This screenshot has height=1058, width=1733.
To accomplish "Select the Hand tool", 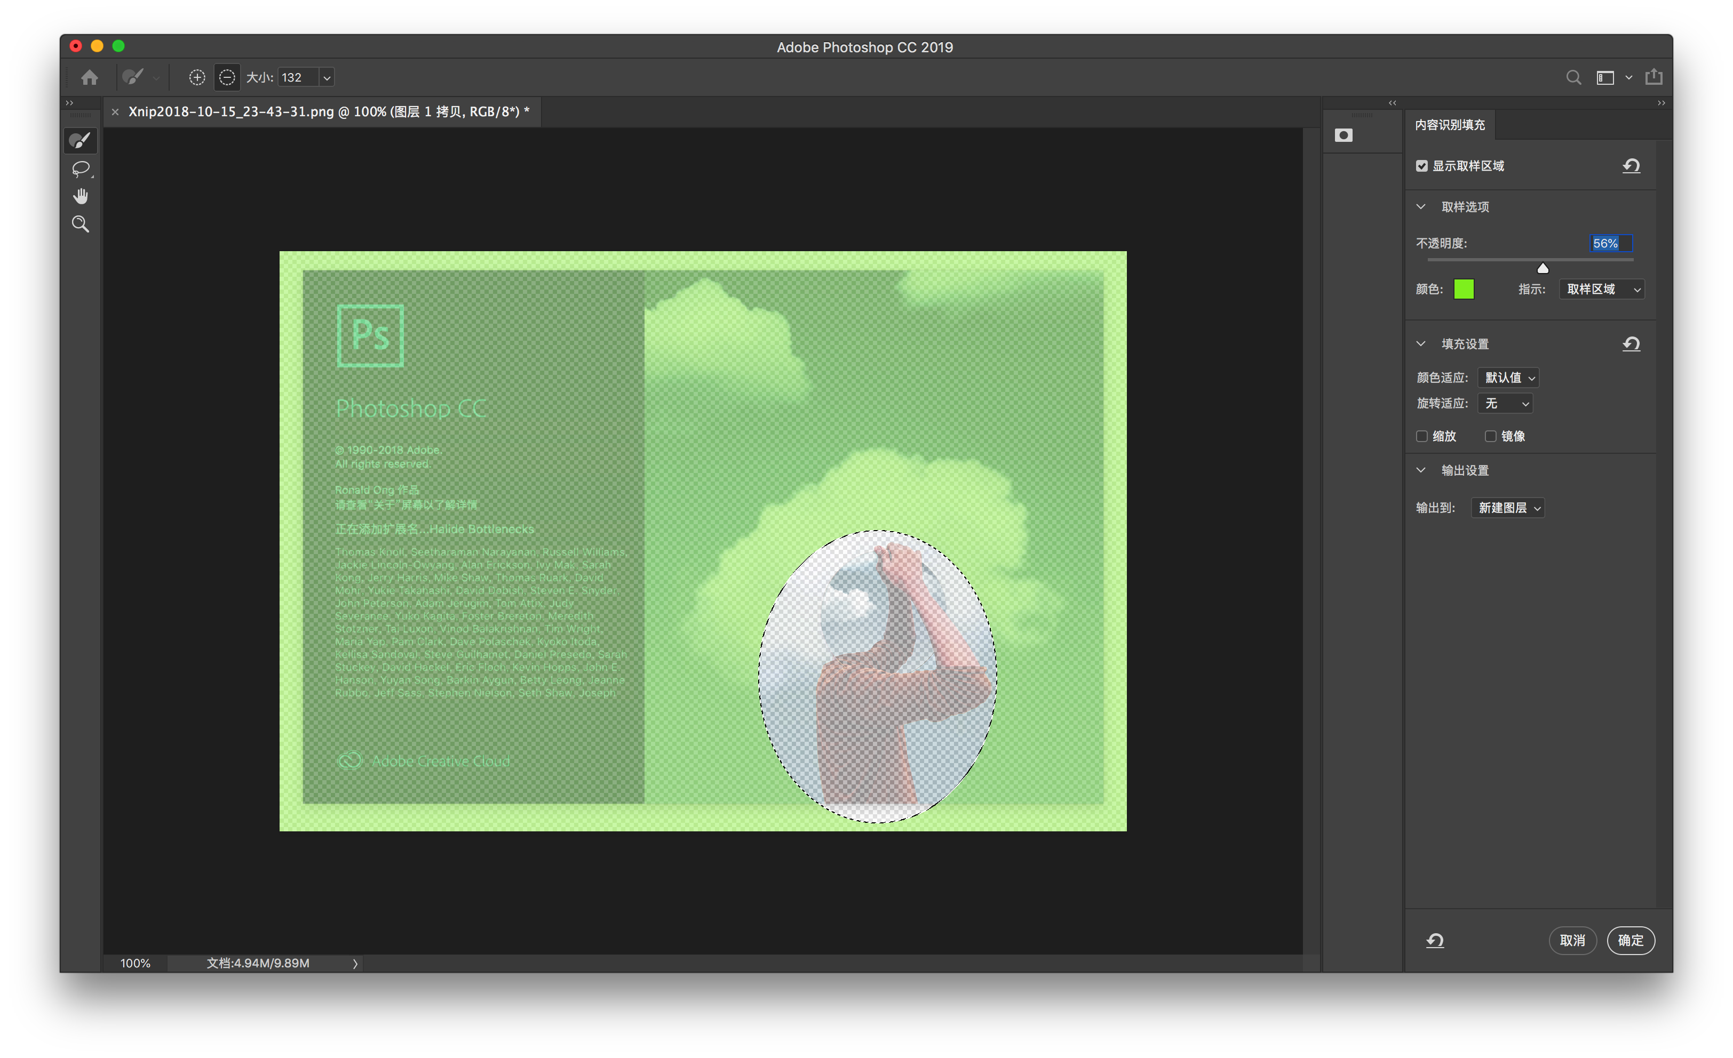I will click(81, 196).
